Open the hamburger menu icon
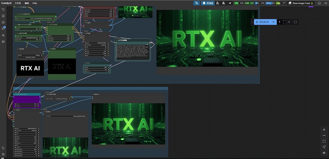This screenshot has height=159, width=329. coord(325,3)
